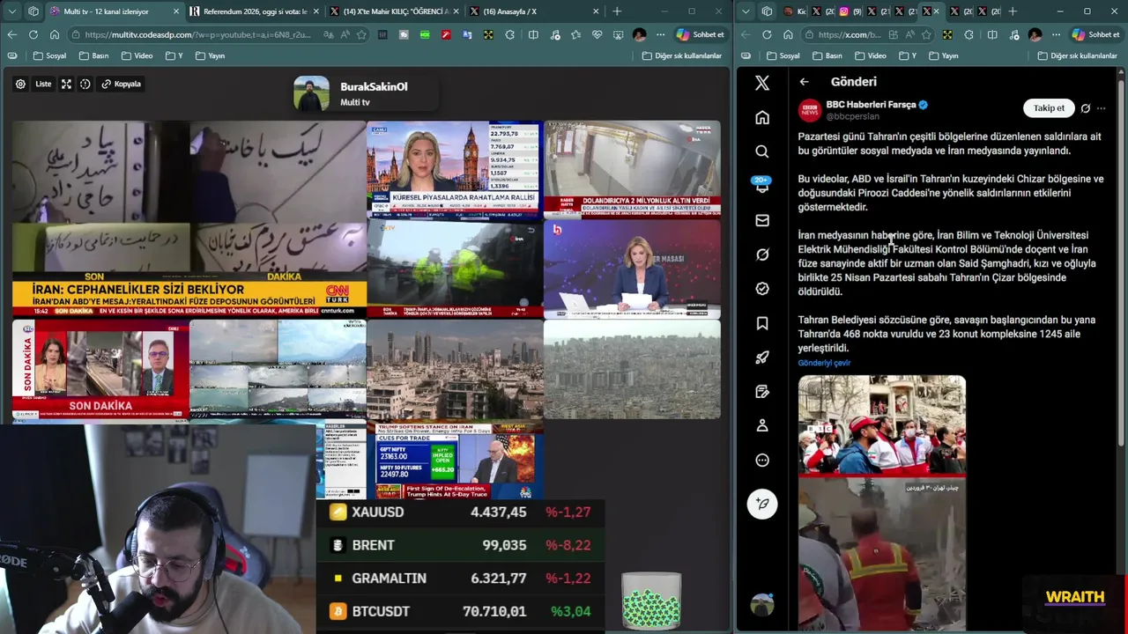Image resolution: width=1128 pixels, height=634 pixels.
Task: Play the BBC post video thumbnail
Action: (x=882, y=502)
